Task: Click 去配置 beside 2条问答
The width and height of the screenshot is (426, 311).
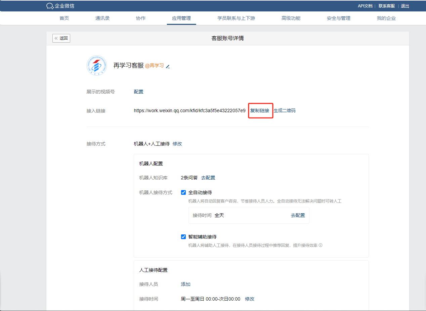Action: tap(208, 178)
